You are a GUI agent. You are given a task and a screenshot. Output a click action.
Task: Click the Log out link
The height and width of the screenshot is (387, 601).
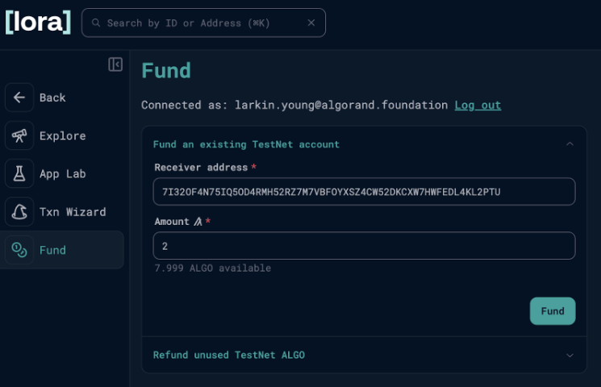478,105
